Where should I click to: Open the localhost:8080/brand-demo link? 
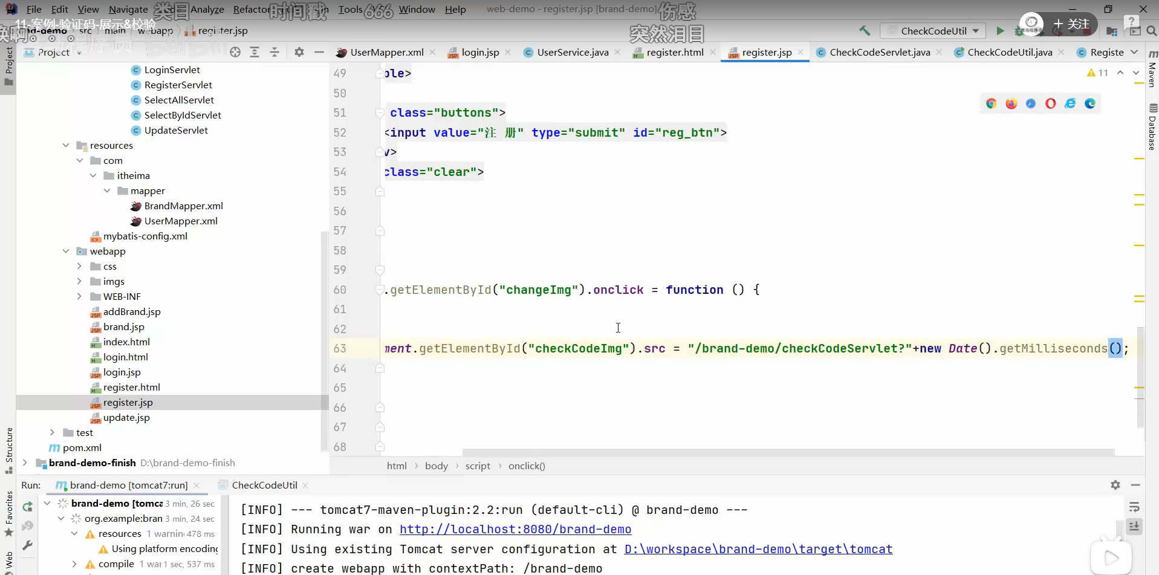tap(515, 529)
